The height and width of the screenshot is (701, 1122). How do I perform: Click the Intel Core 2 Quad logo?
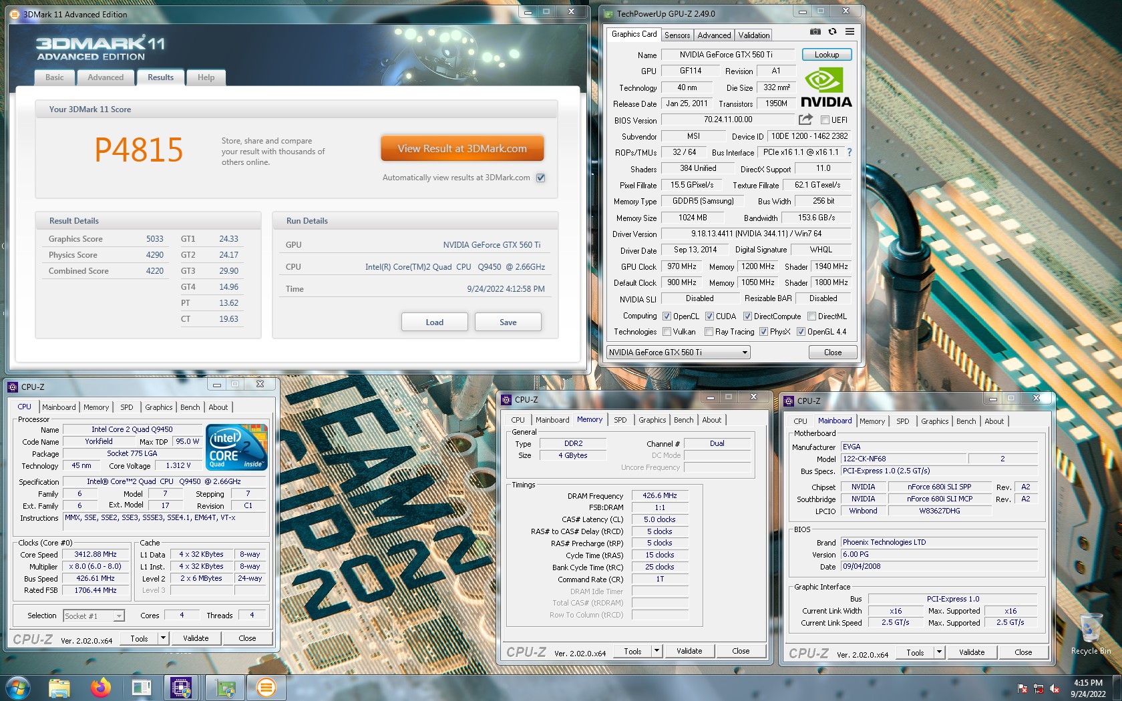pos(236,447)
